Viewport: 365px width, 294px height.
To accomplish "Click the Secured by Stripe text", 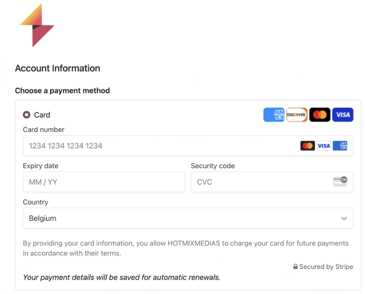I will click(326, 266).
